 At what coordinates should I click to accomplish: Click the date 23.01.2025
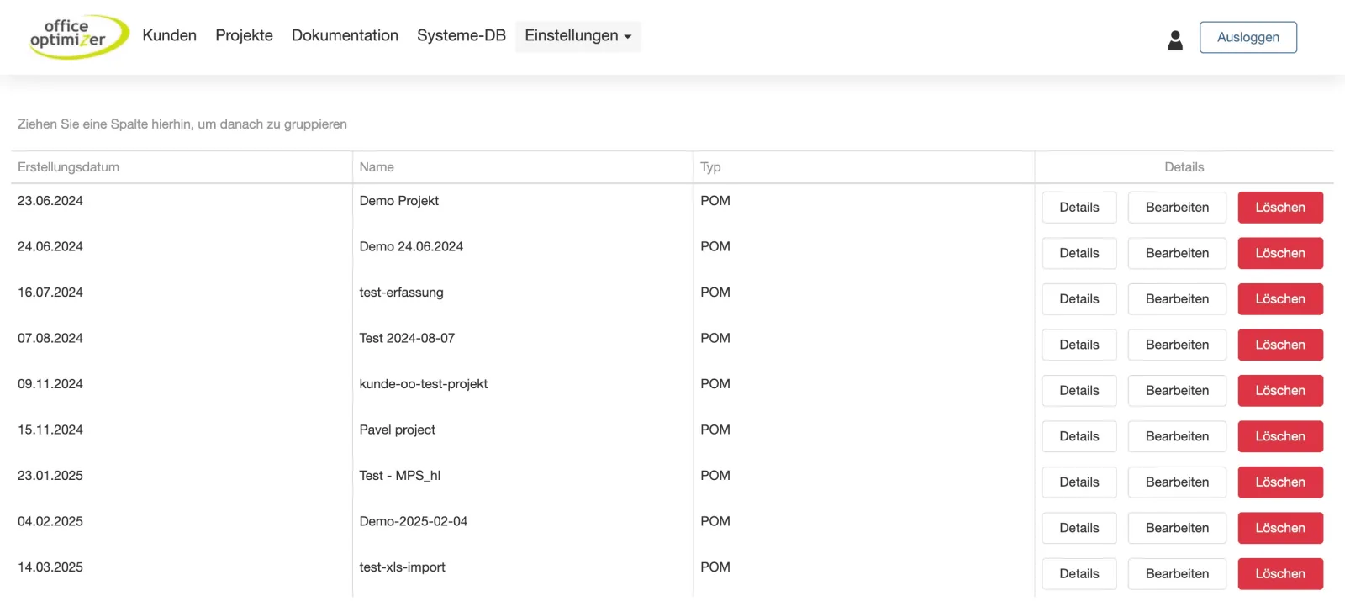[x=50, y=476]
